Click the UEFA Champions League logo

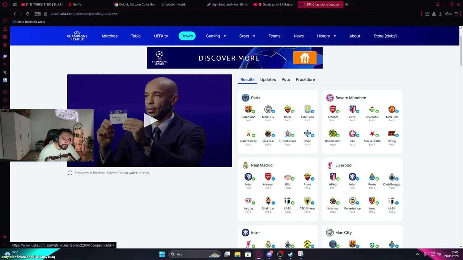point(77,36)
